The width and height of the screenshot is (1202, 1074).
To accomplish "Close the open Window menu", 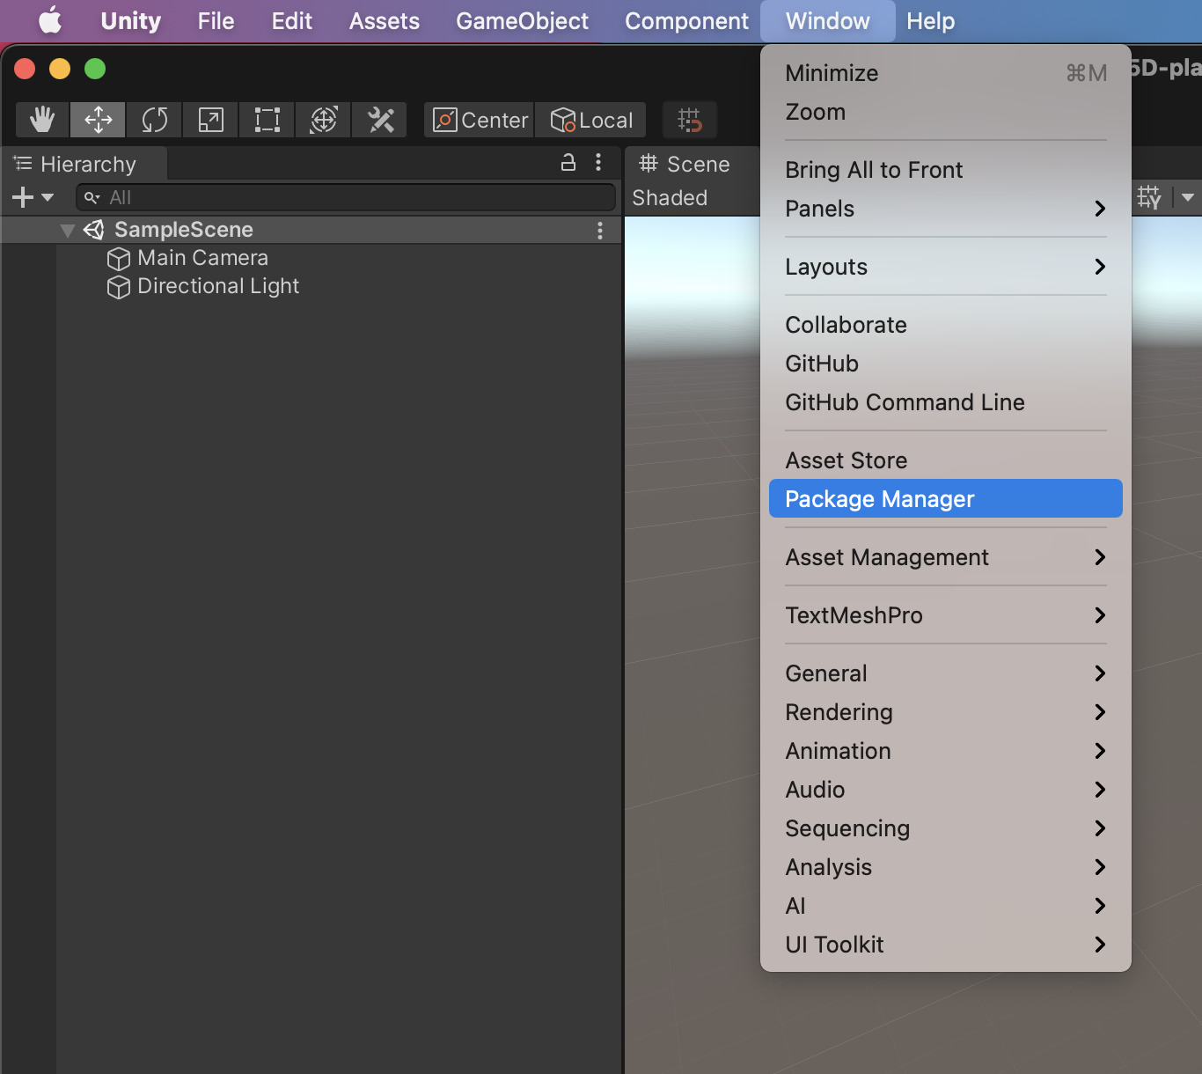I will (x=828, y=21).
